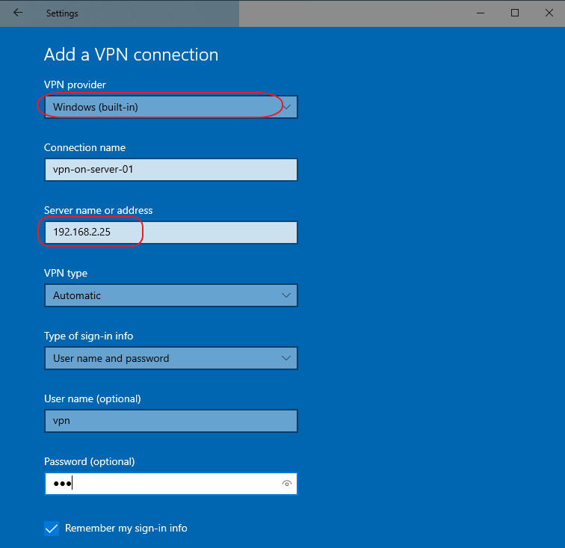Open the VPN provider dropdown
Image resolution: width=565 pixels, height=548 pixels.
(170, 107)
